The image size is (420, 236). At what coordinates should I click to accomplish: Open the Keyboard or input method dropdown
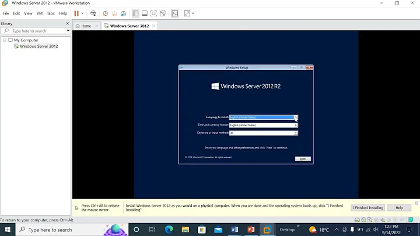(296, 133)
